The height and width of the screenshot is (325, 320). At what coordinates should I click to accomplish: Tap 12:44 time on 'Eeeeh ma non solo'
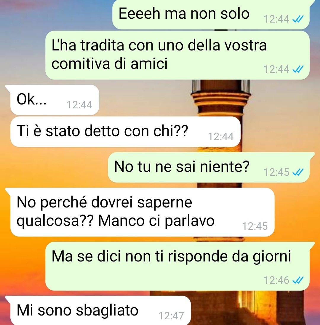point(276,19)
